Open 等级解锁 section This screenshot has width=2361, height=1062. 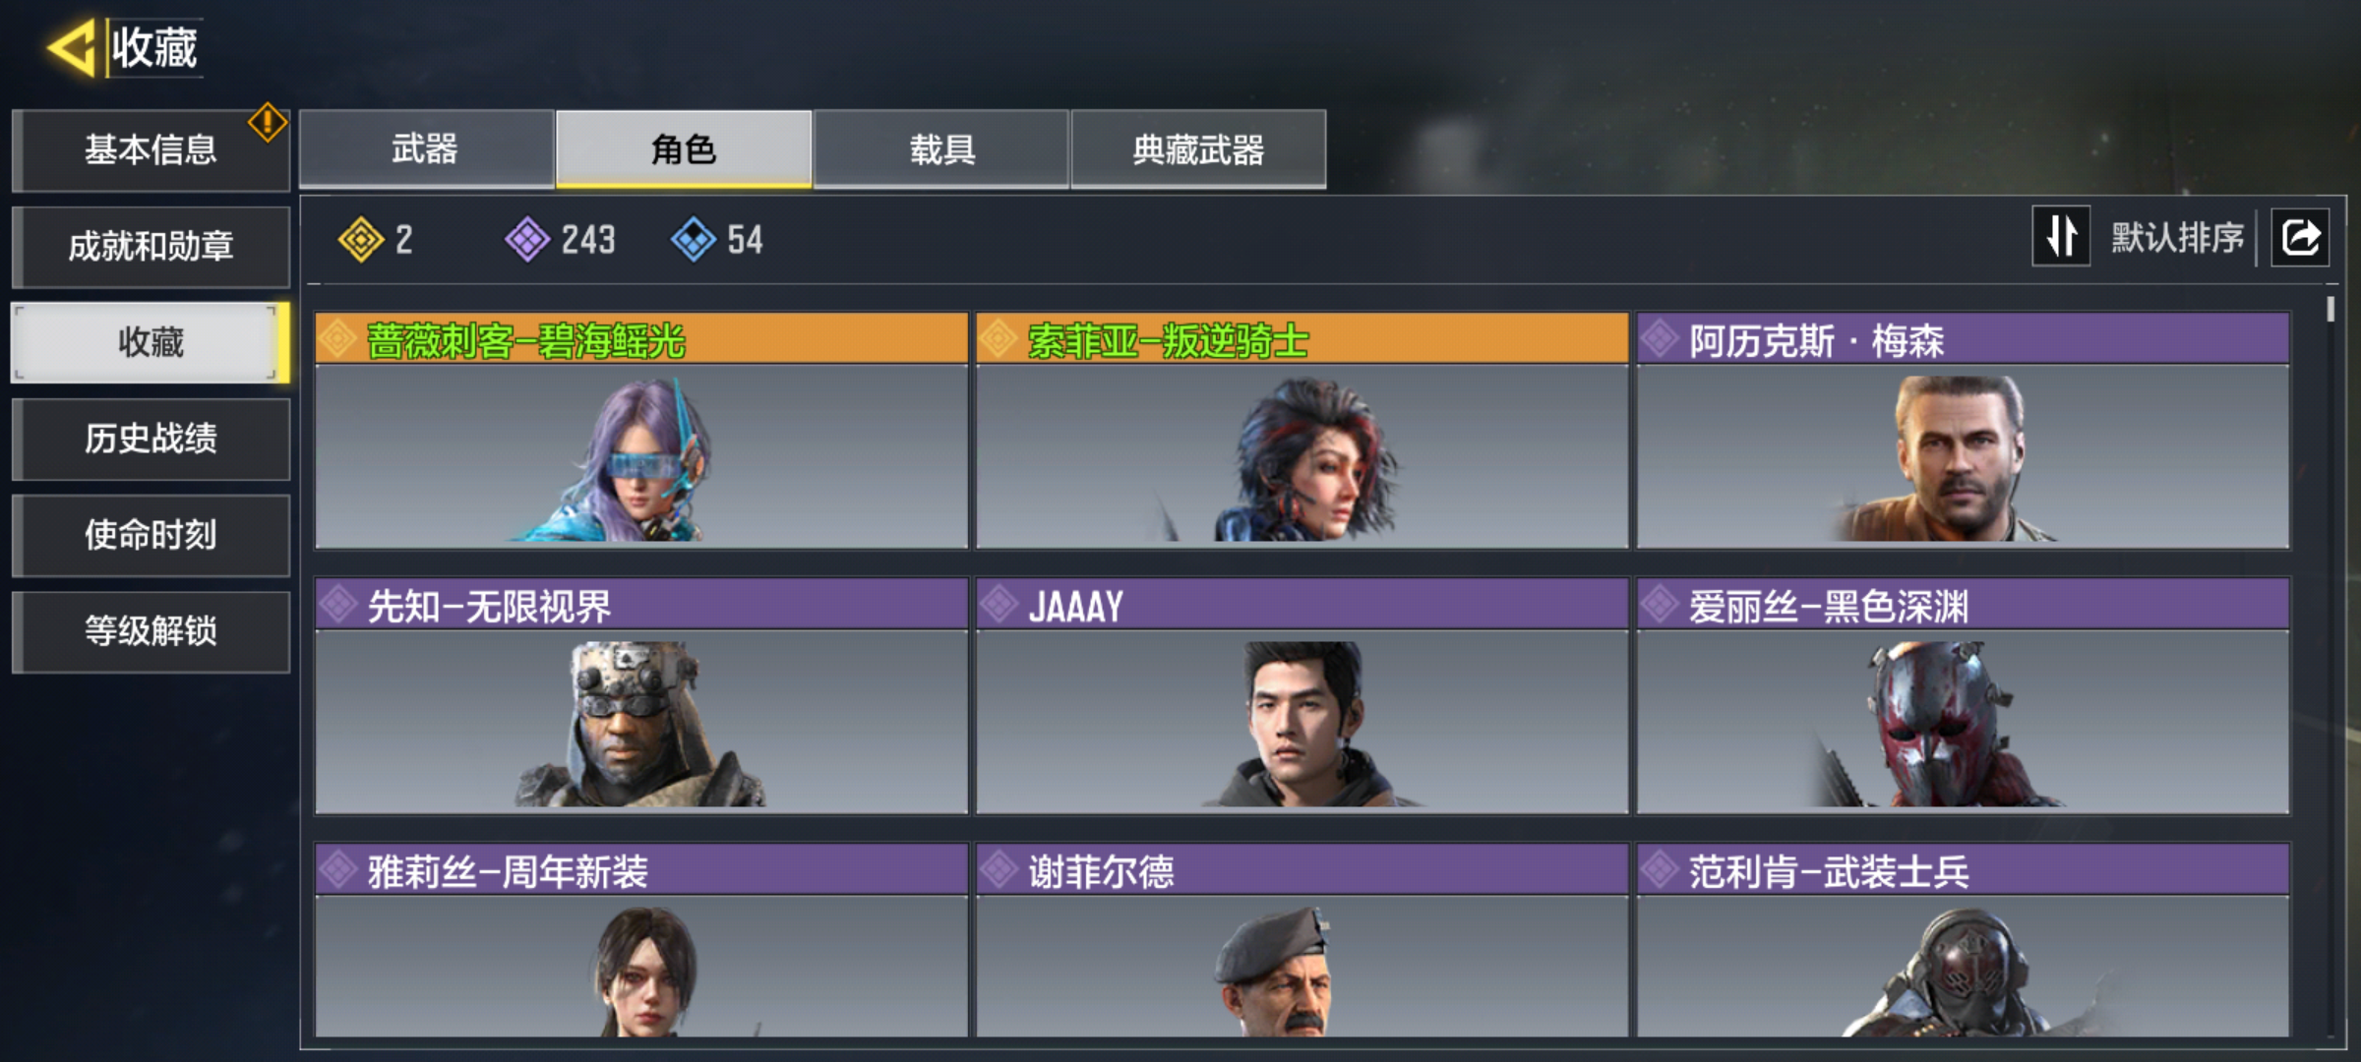click(151, 631)
